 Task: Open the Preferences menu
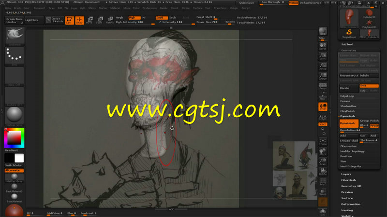click(149, 8)
